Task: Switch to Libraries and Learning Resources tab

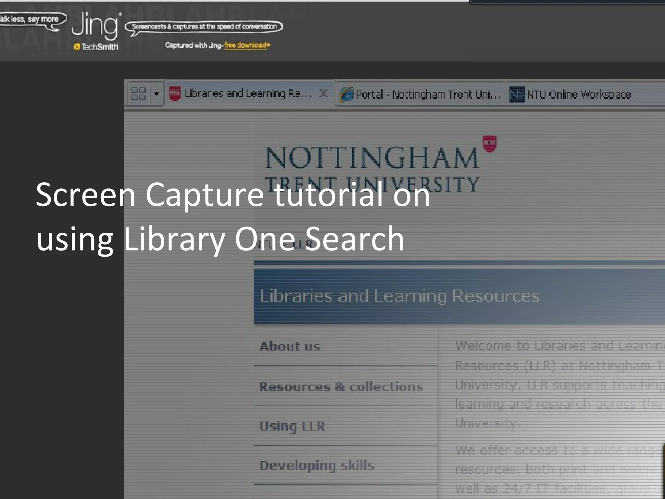Action: tap(249, 94)
